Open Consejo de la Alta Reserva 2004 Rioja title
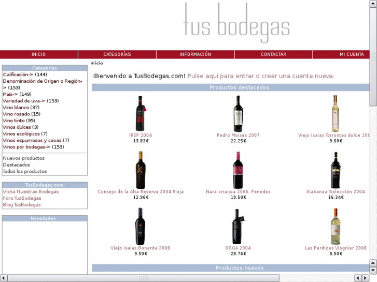The width and height of the screenshot is (377, 282). click(141, 191)
